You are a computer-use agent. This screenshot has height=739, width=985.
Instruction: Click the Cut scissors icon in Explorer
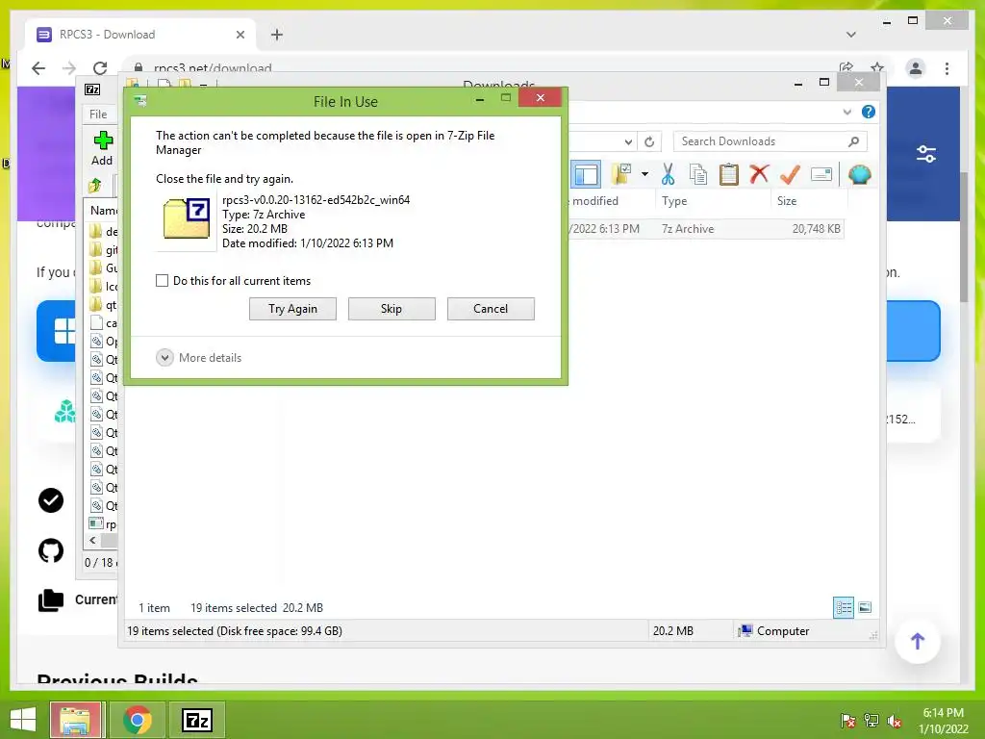pos(668,174)
